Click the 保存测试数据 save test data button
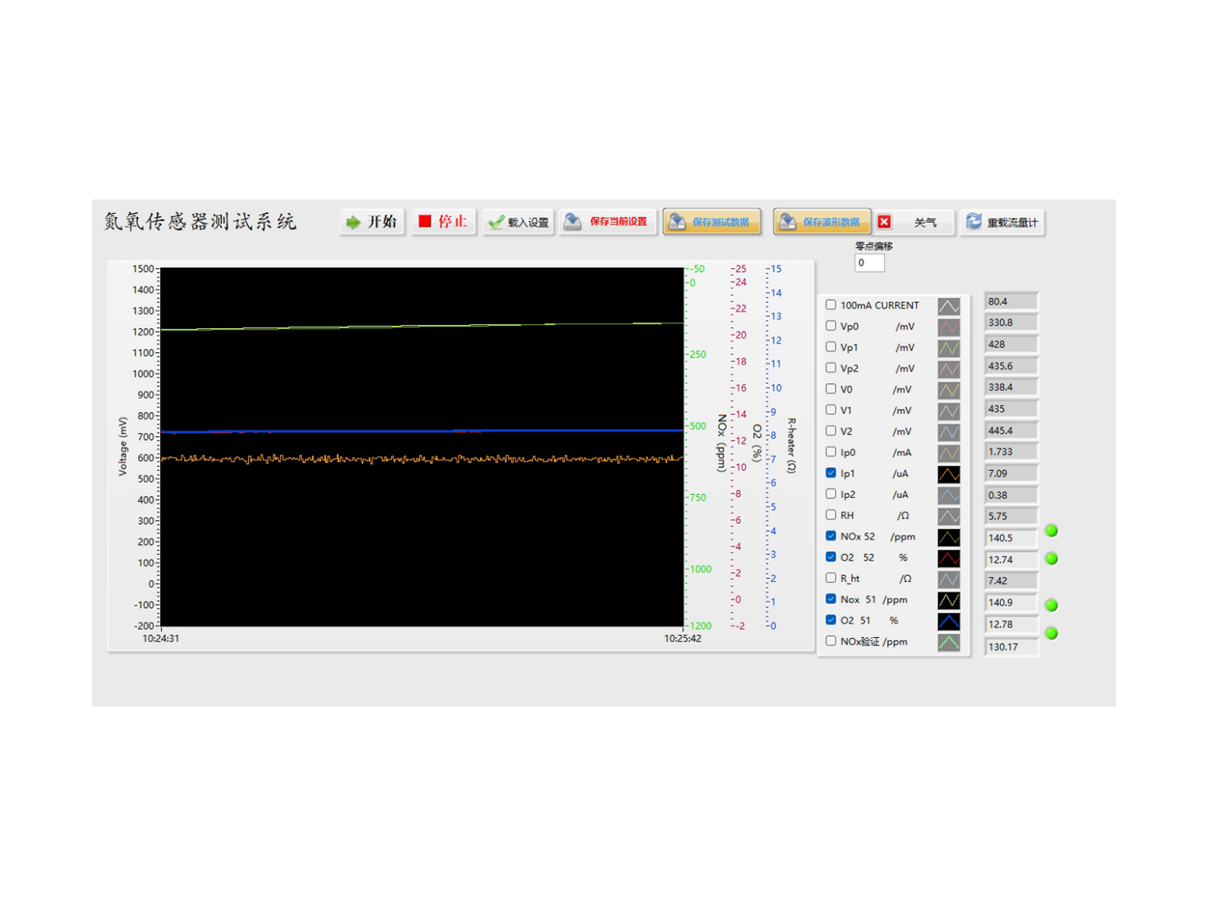The image size is (1209, 907). pos(712,221)
